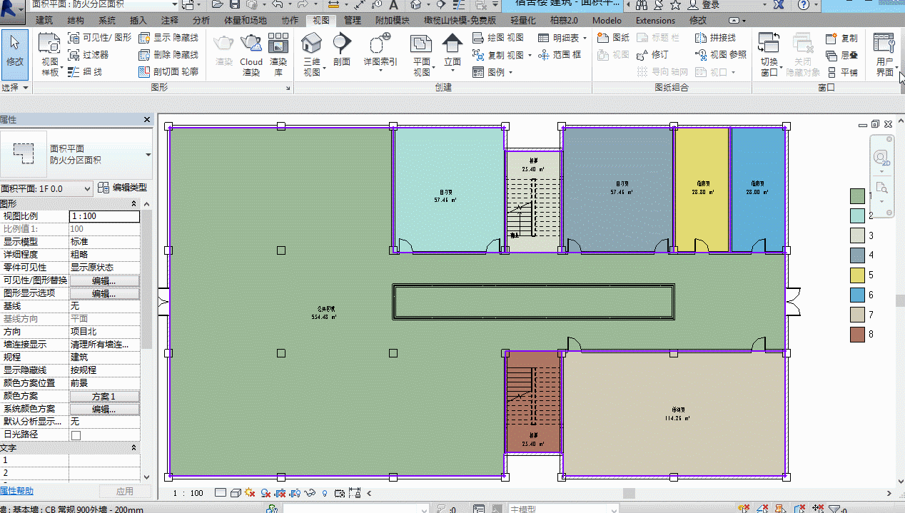Screen dimensions: 905x513
Task: Click the 方案 1 color scheme button
Action: coord(104,396)
